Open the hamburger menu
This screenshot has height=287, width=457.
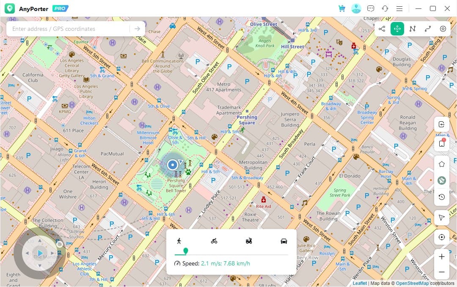[x=399, y=8]
